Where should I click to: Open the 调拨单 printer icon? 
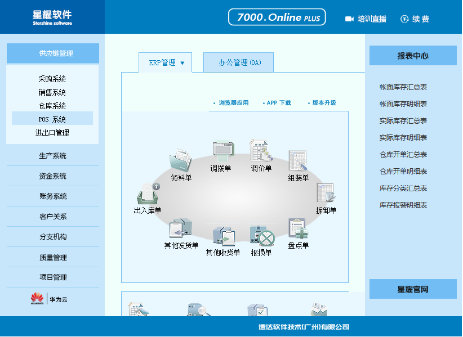tap(223, 151)
